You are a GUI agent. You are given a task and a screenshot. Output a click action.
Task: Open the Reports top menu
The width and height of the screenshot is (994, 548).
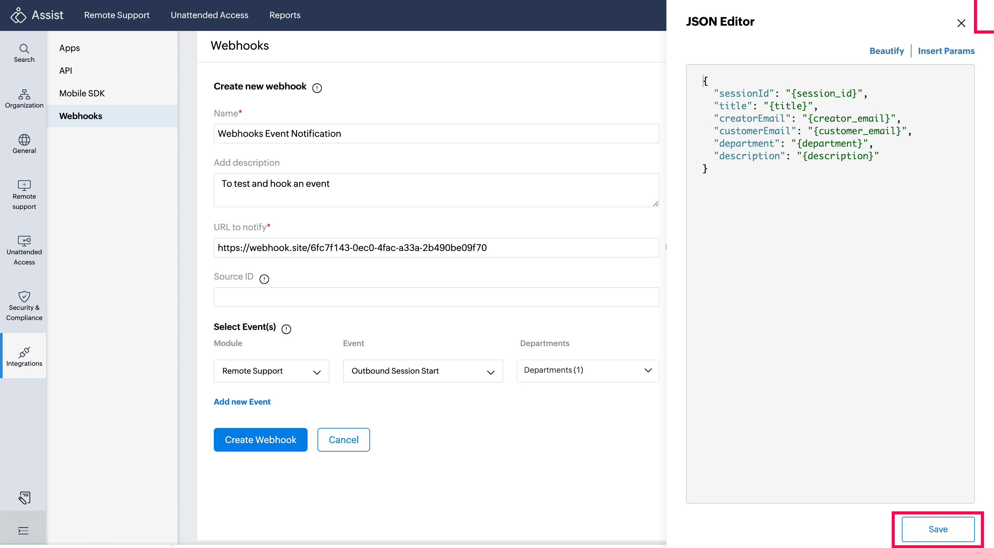pos(285,15)
